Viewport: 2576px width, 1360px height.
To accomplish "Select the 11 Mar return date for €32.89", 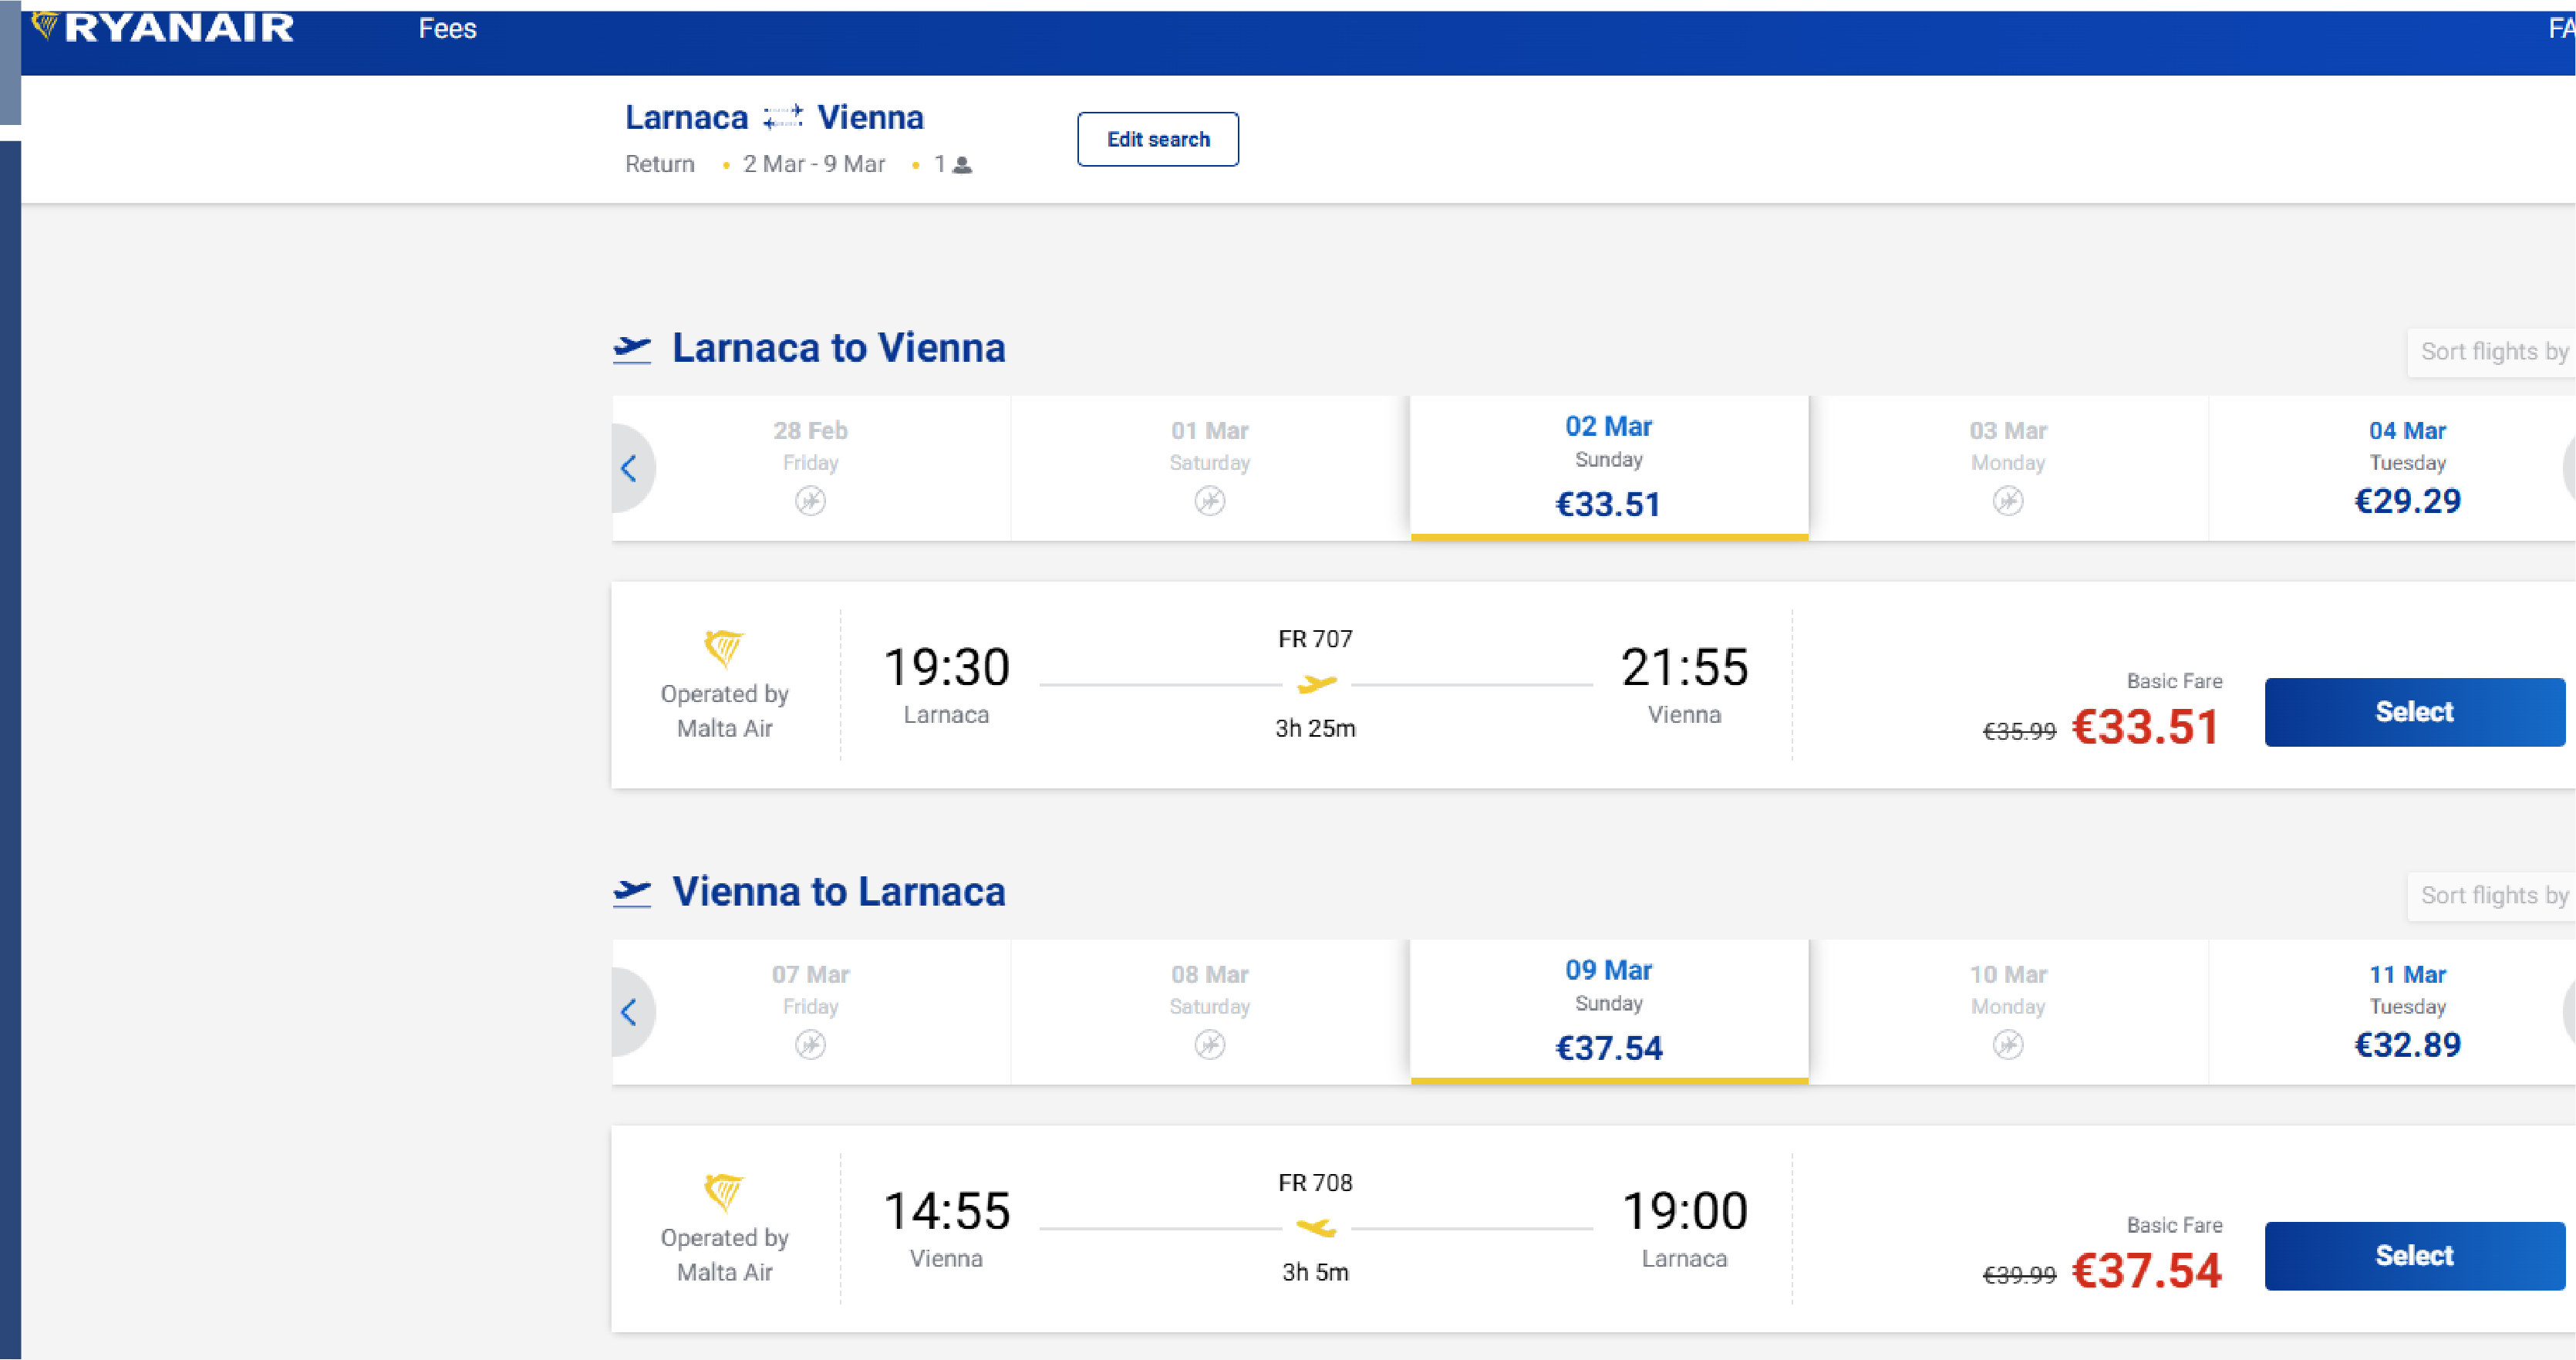I will (x=2407, y=1010).
